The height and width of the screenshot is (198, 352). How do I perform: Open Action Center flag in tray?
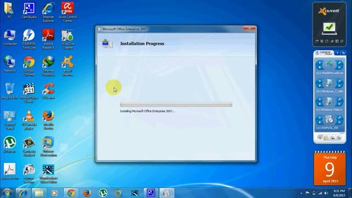click(x=307, y=193)
